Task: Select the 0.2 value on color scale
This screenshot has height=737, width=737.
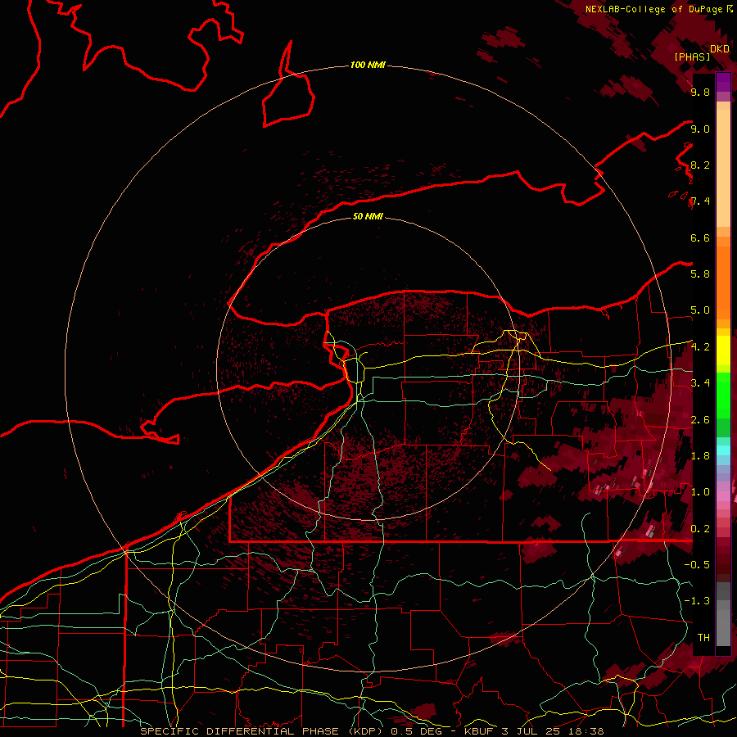Action: 700,529
